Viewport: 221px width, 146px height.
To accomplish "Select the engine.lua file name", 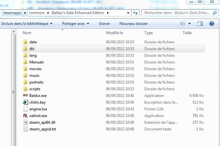I will (38, 109).
